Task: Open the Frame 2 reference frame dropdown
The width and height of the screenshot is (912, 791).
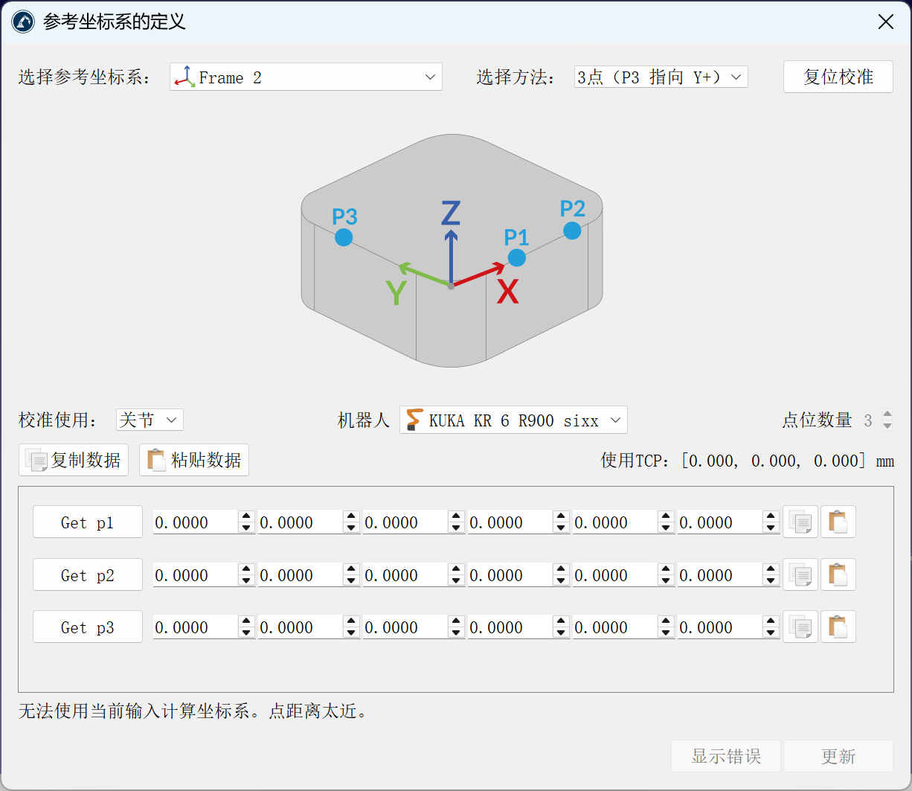Action: tap(306, 77)
